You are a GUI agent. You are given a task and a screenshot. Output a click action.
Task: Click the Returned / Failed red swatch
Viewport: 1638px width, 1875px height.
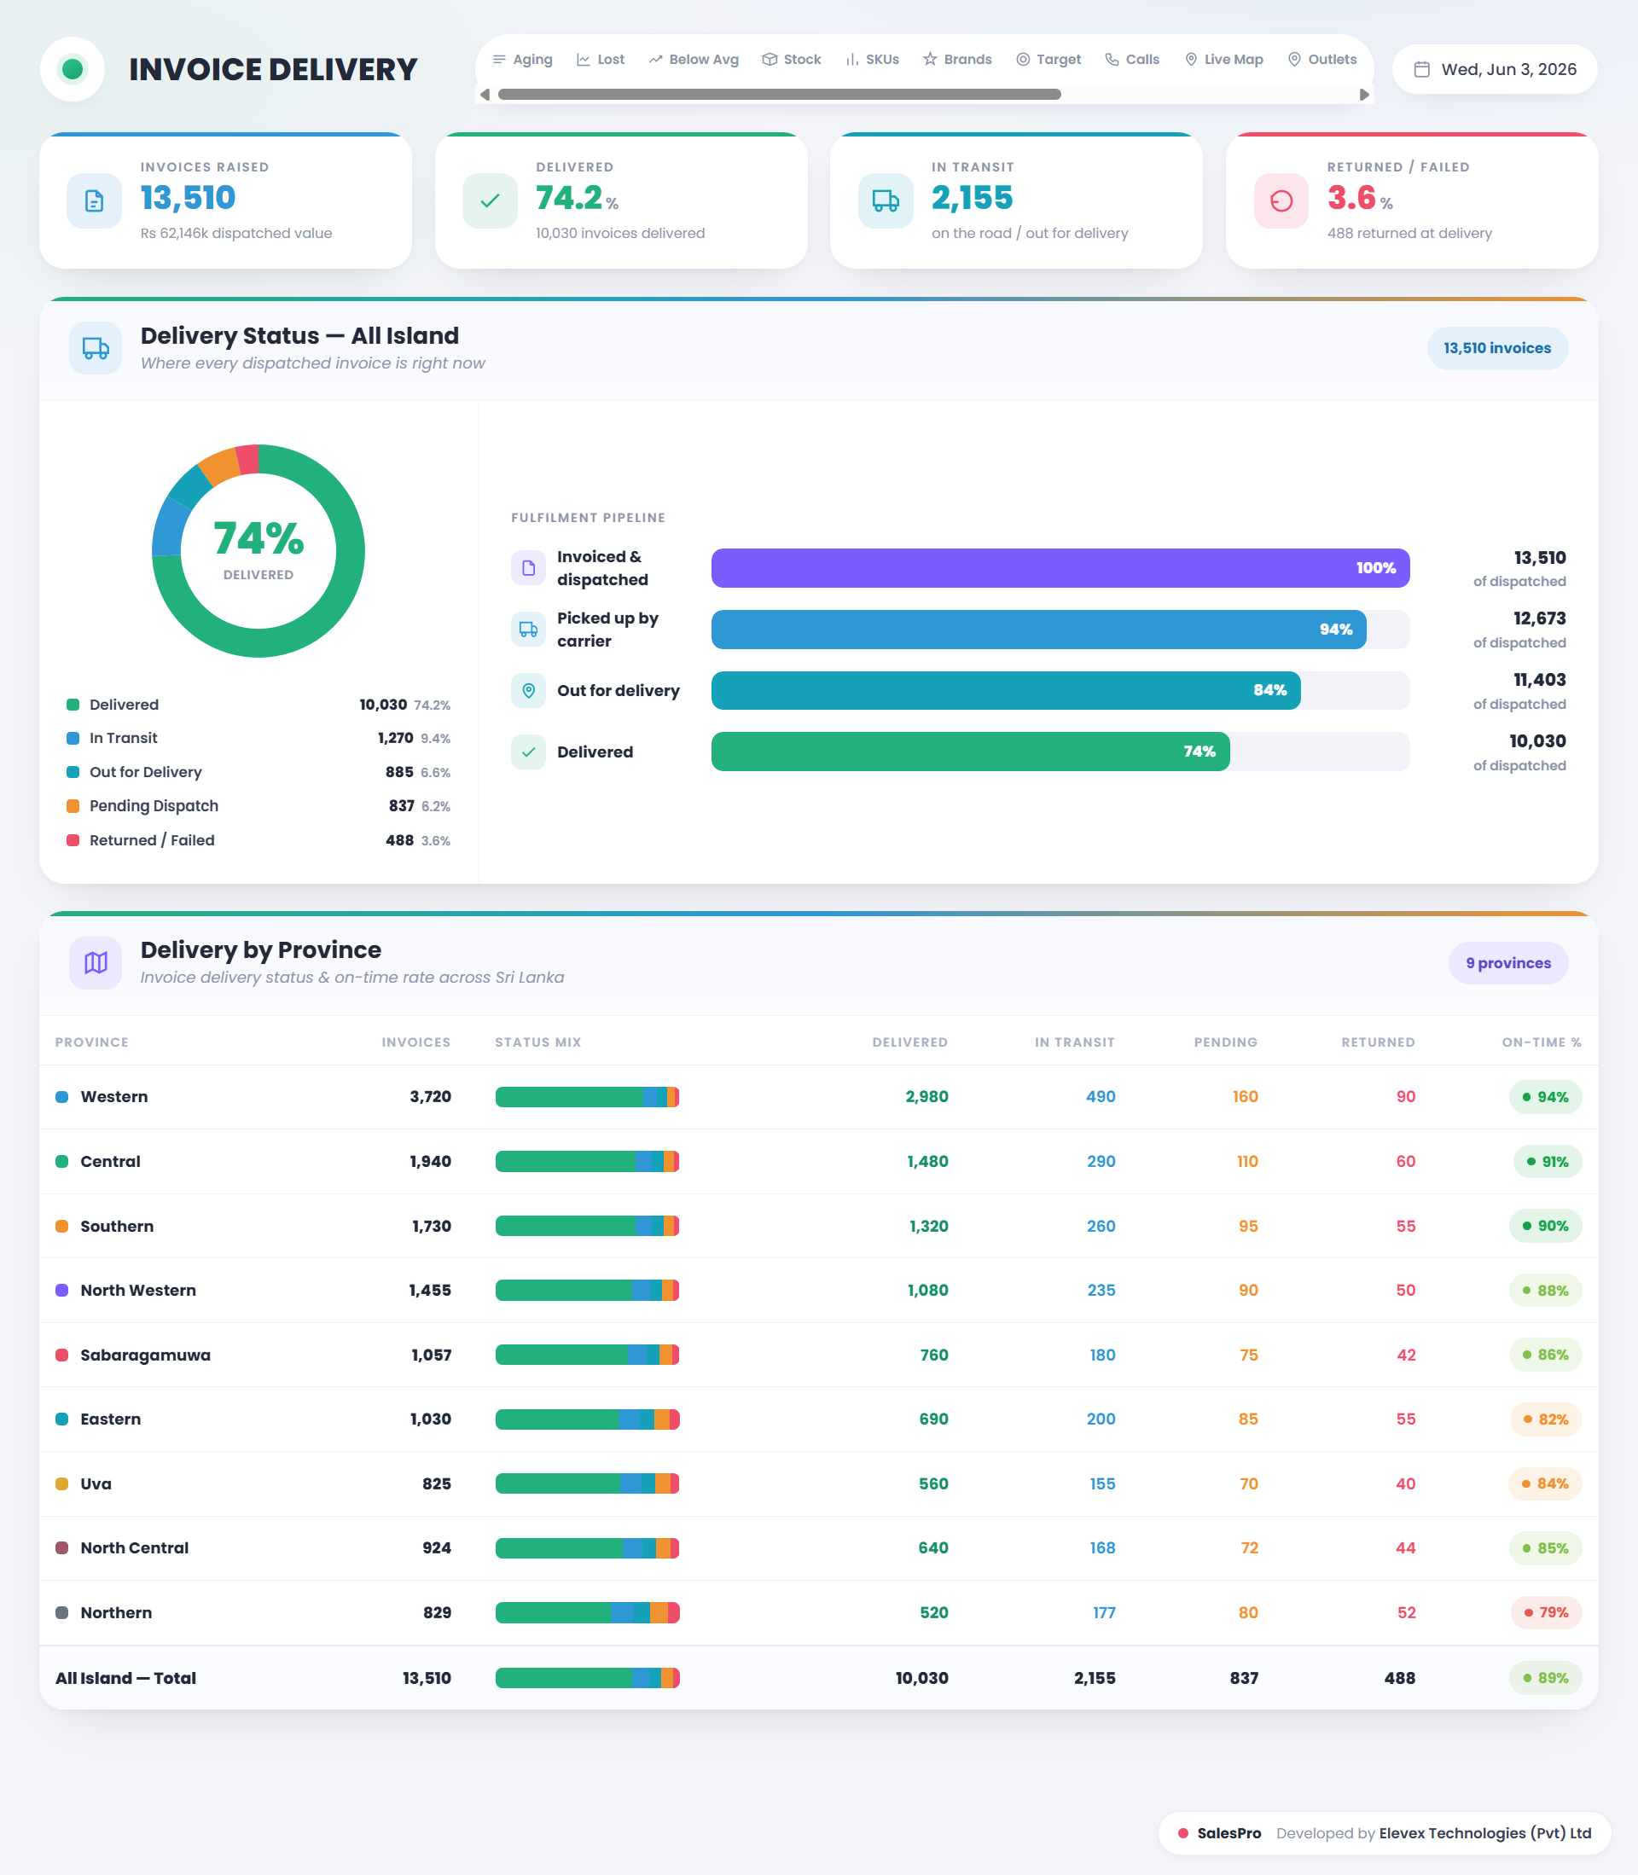coord(73,840)
